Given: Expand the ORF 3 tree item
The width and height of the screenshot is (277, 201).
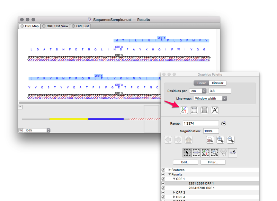Looking at the screenshot, I should pyautogui.click(x=174, y=192).
